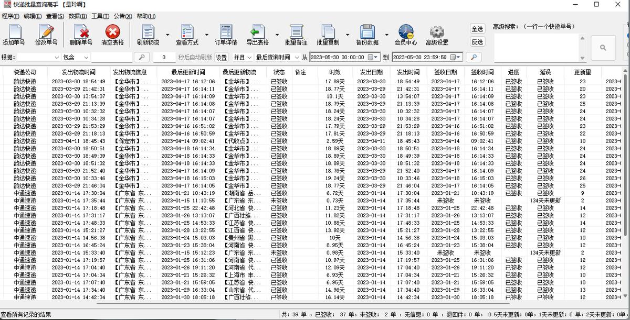点击备份数据图标

[x=367, y=32]
